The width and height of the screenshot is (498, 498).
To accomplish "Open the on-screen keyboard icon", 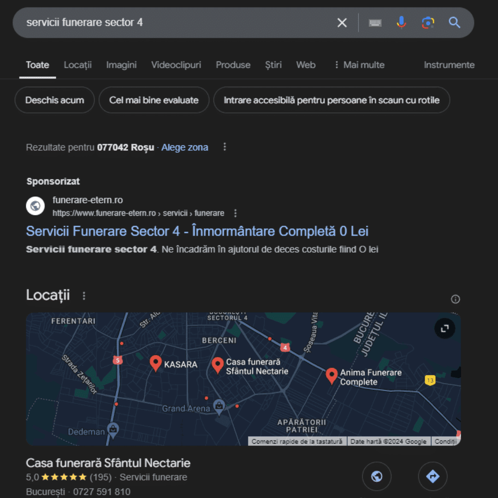I will pyautogui.click(x=374, y=22).
